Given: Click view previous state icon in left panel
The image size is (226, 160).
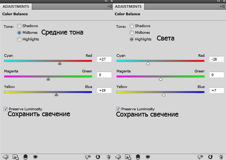Looking at the screenshot, I should (x=88, y=157).
